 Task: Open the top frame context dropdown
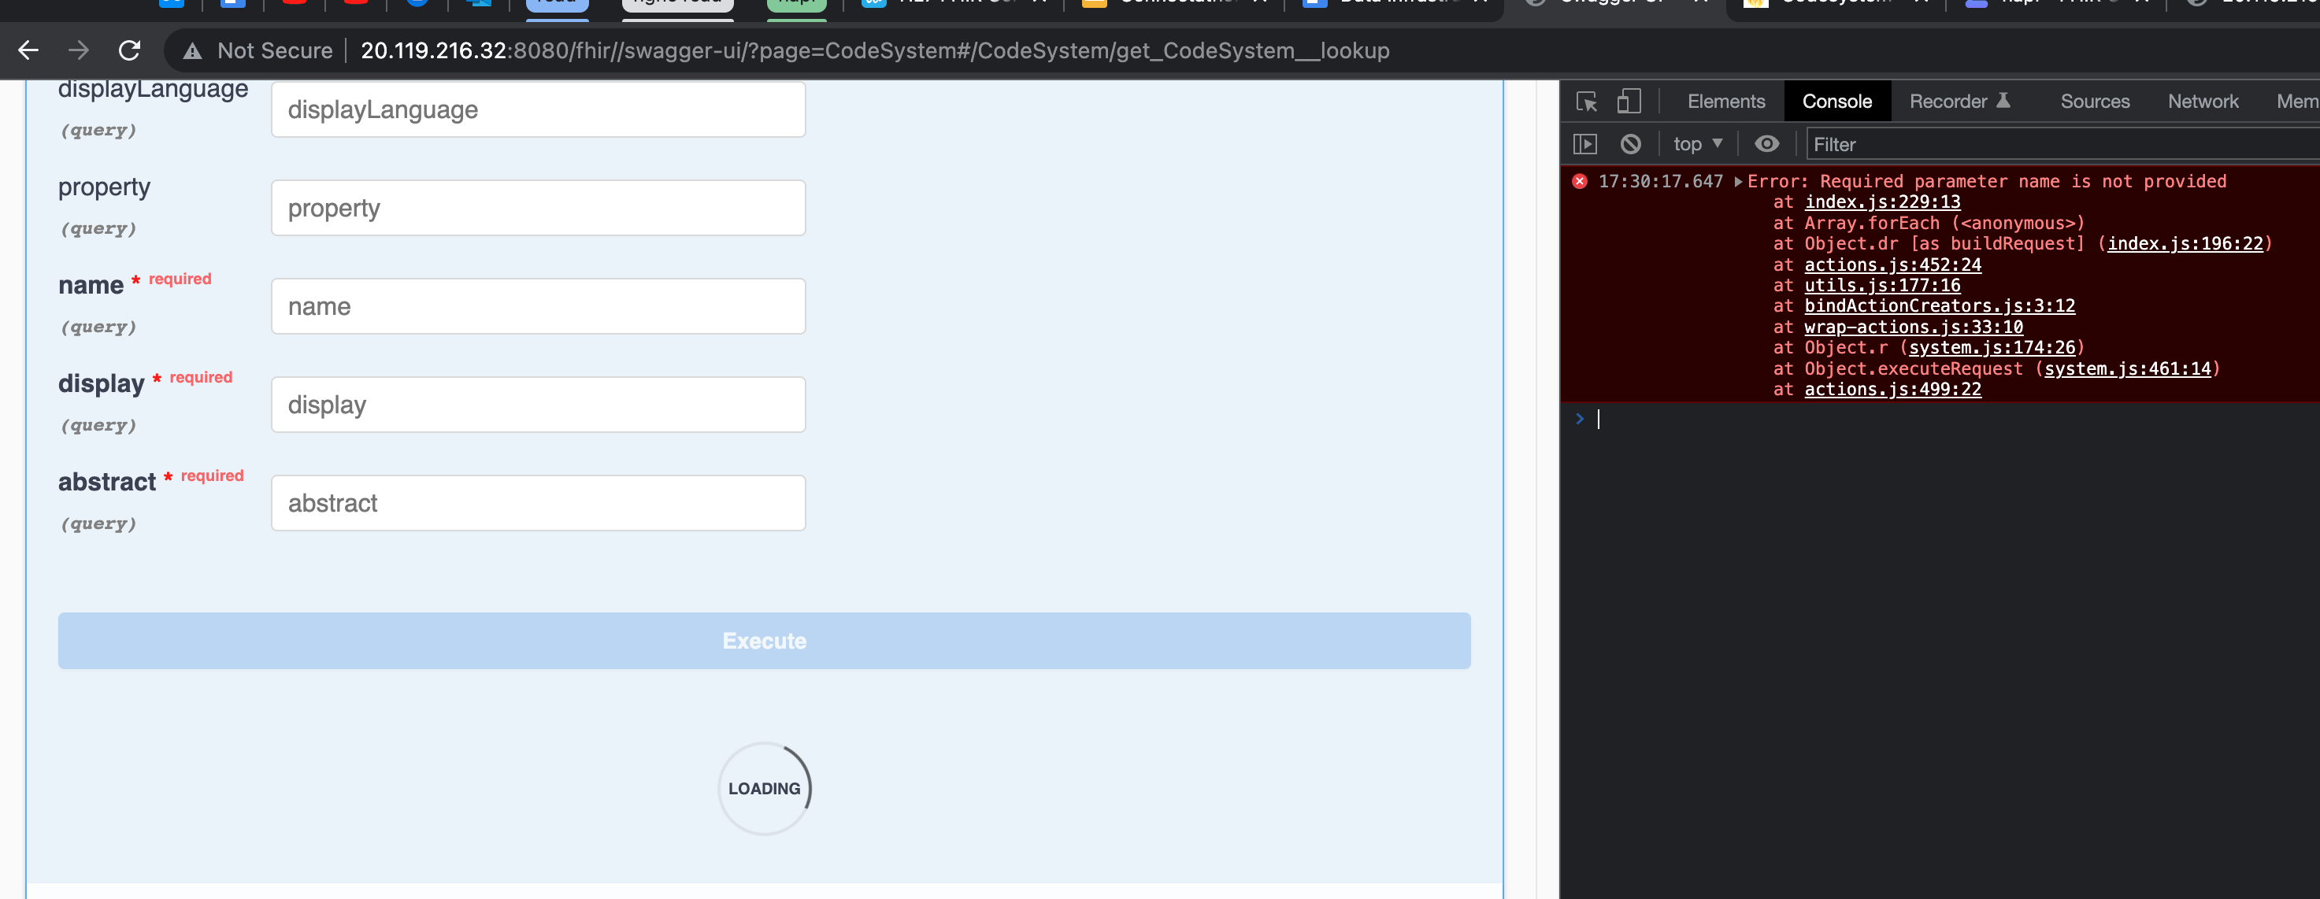click(1699, 143)
